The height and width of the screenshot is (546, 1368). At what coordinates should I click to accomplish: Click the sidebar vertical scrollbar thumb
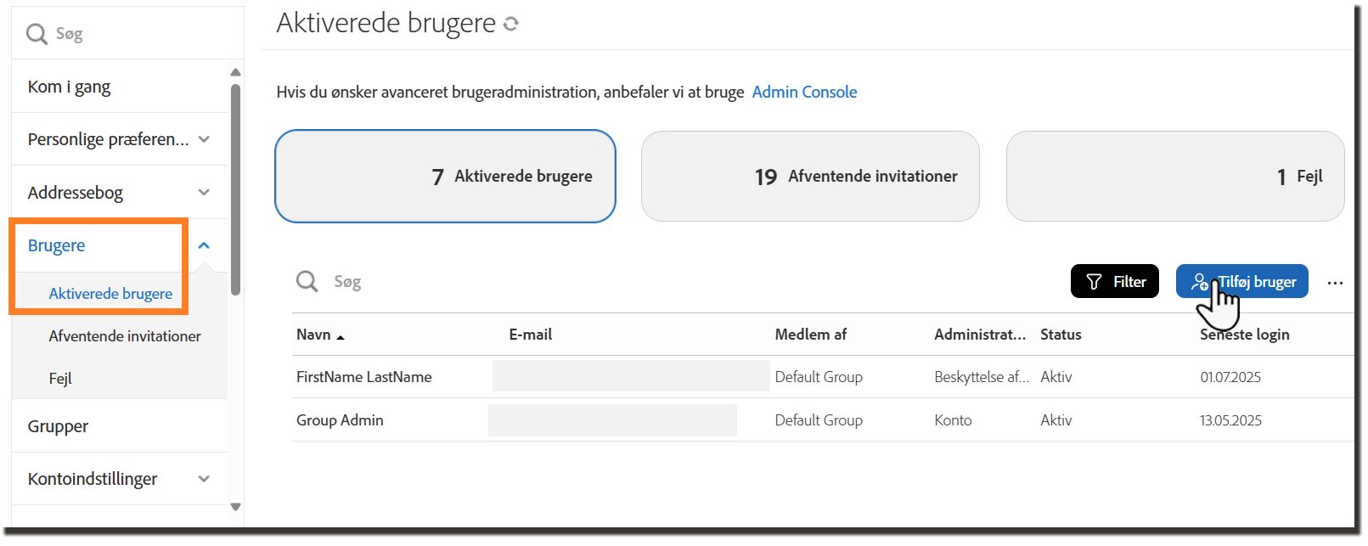click(x=236, y=189)
